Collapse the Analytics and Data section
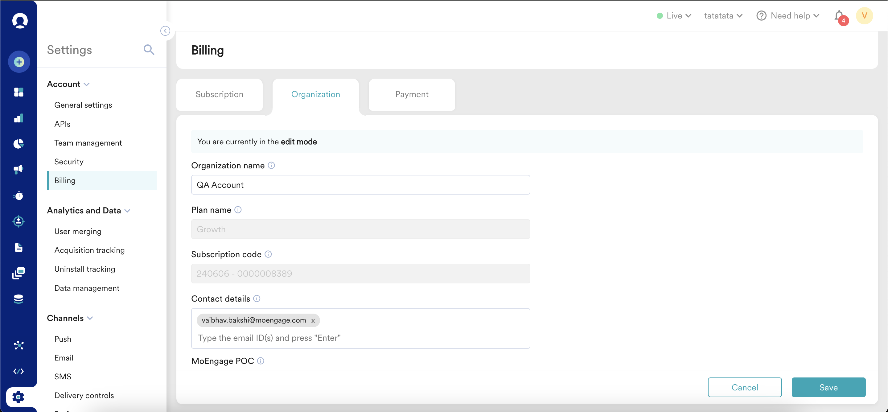Viewport: 888px width, 412px height. click(128, 211)
